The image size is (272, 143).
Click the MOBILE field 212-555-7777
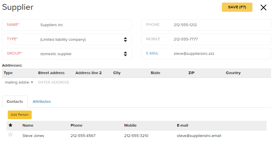pos(206,39)
